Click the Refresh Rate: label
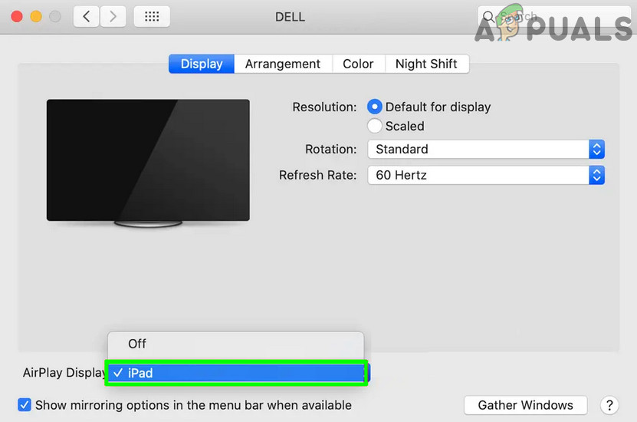This screenshot has height=422, width=637. (317, 175)
